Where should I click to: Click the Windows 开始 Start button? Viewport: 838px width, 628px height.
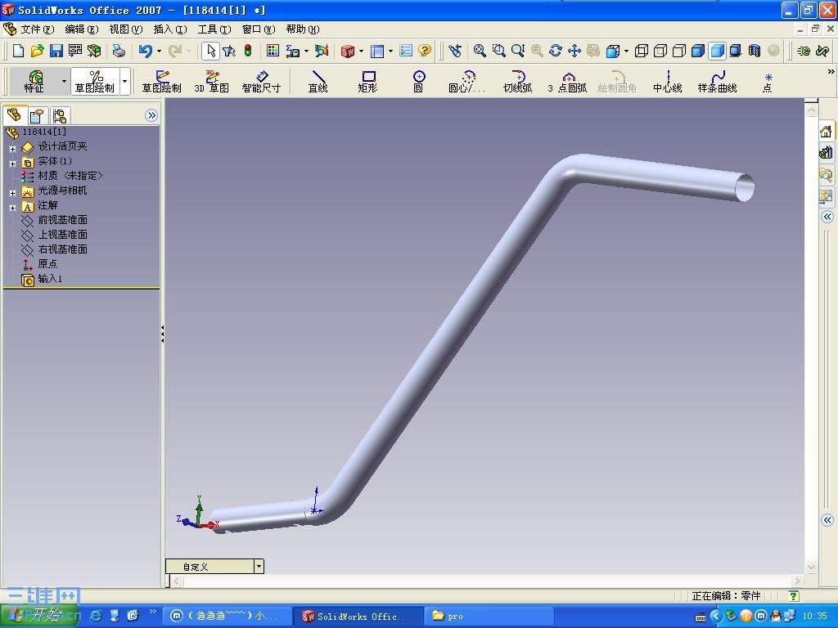[39, 616]
